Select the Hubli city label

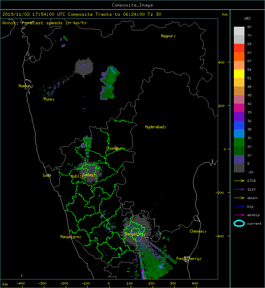(77, 176)
